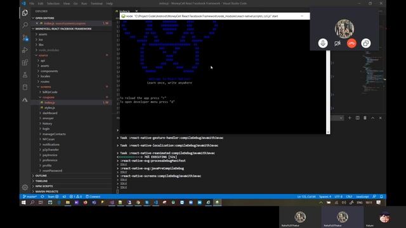Image resolution: width=406 pixels, height=228 pixels.
Task: End the call with red hang-up button
Action: tap(351, 43)
